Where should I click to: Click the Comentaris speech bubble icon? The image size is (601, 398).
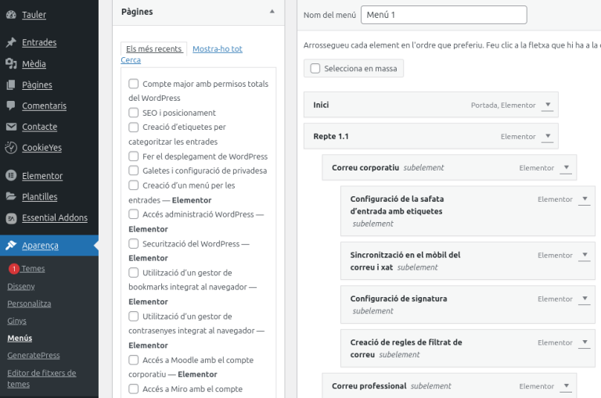pyautogui.click(x=11, y=106)
